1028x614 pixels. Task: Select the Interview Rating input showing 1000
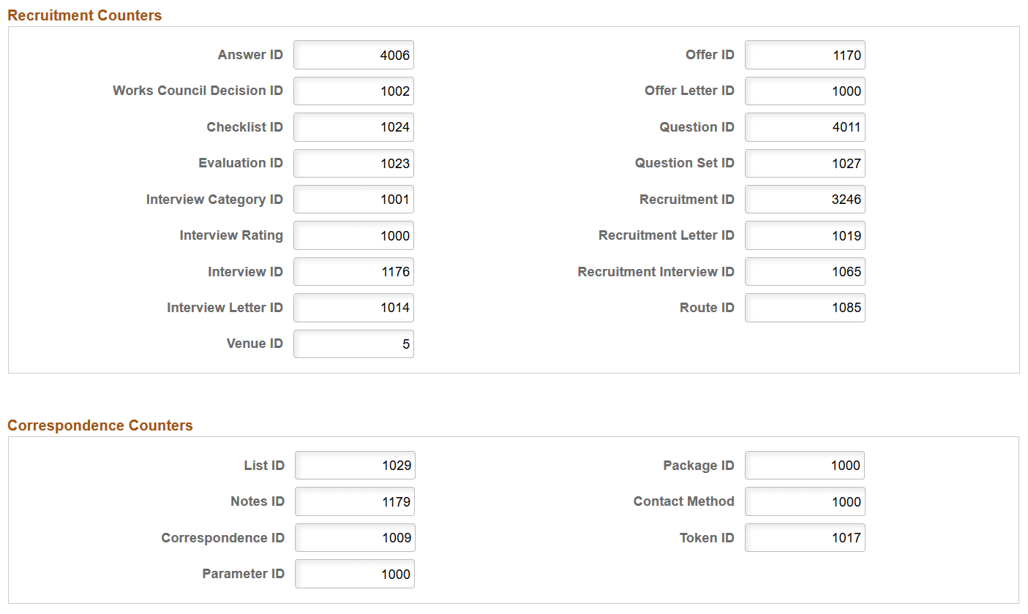point(353,235)
